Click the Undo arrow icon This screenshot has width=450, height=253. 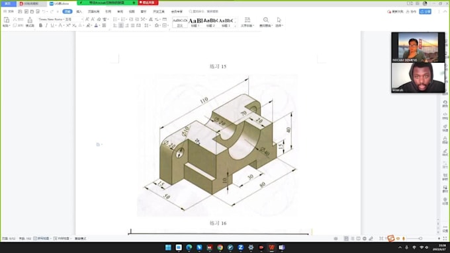point(44,11)
